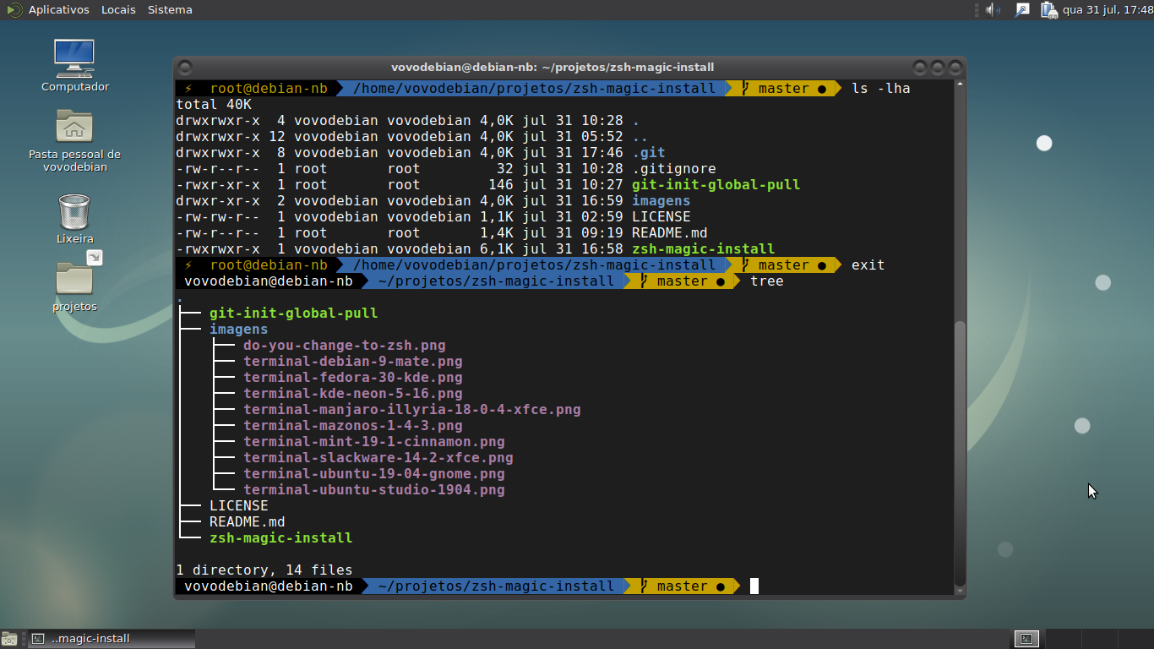Click 'terminal-kde-neon-5-16.png' in tree
Viewport: 1154px width, 649px height.
[353, 393]
